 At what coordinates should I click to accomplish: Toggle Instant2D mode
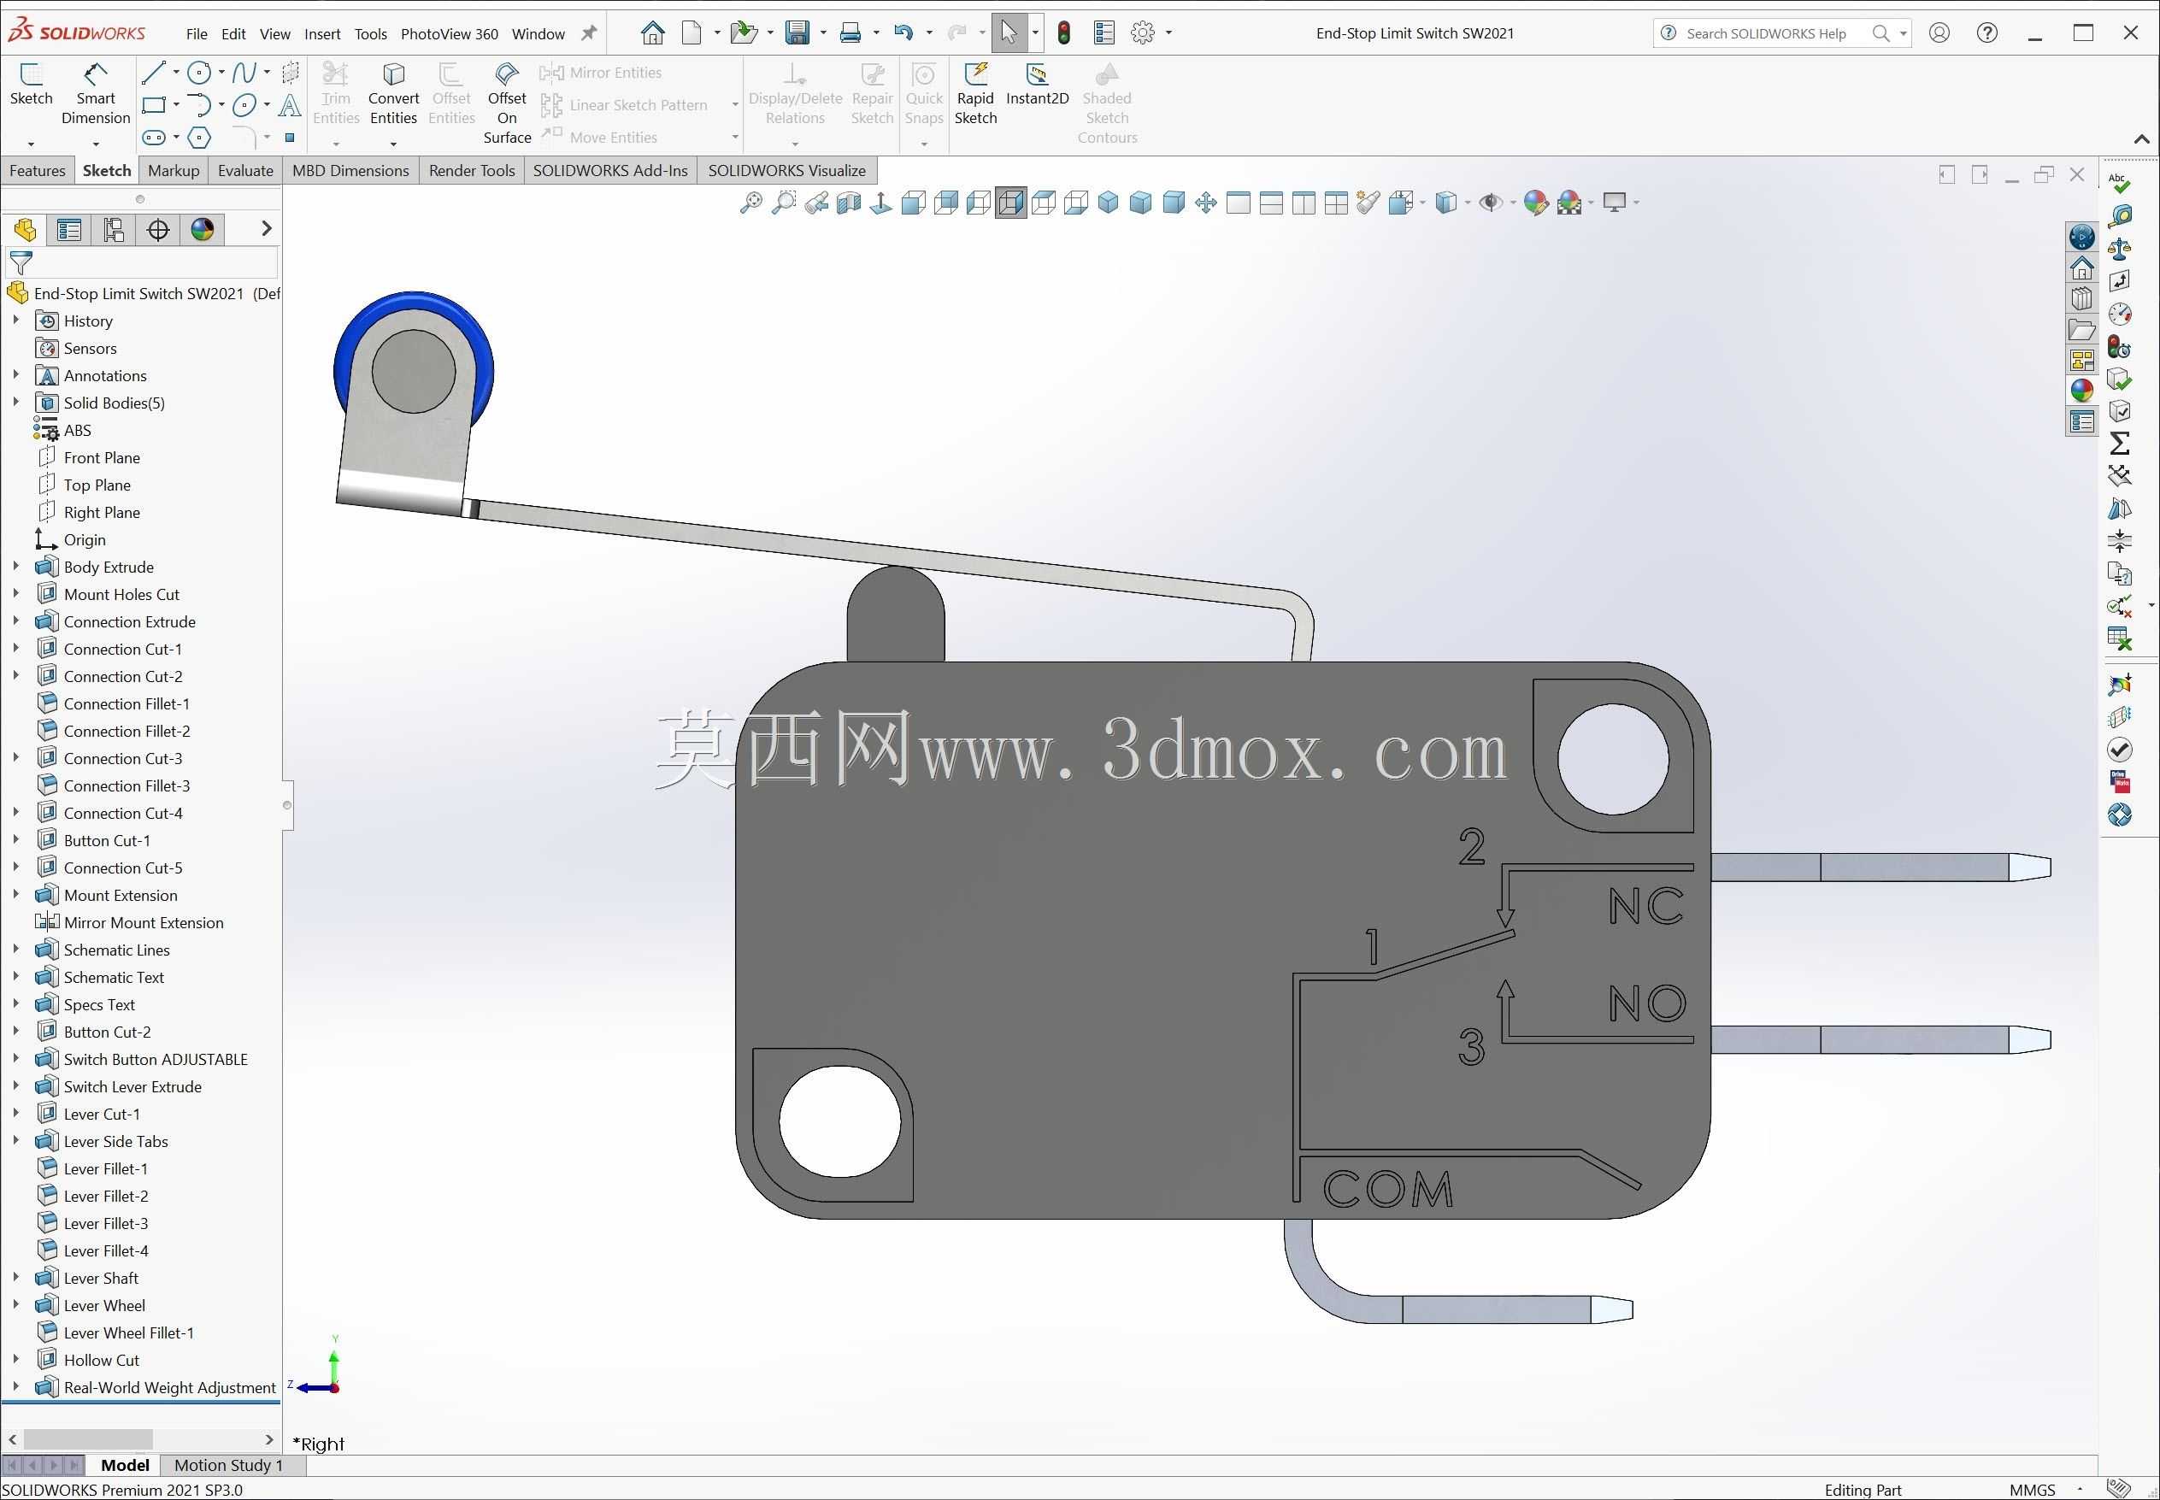[x=1037, y=85]
